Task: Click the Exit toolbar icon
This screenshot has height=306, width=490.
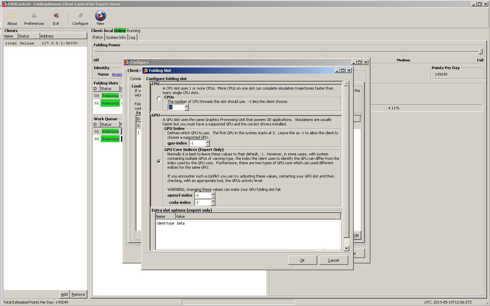Action: tap(56, 16)
